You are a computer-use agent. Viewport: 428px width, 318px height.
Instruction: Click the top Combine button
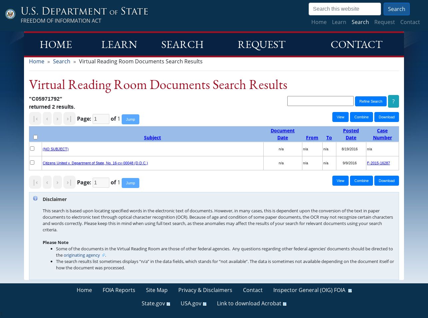pos(361,117)
